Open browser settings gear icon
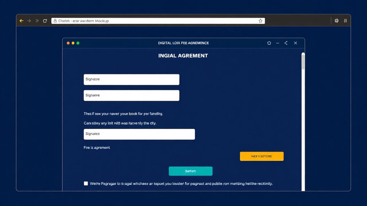Screen dimensions: 367x206 click(337, 21)
